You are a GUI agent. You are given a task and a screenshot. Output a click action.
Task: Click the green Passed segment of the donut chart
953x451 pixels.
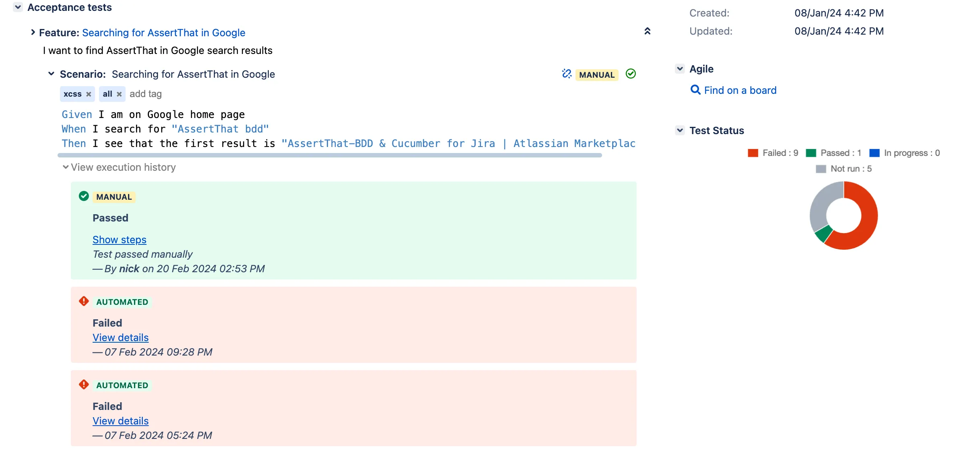click(x=823, y=233)
